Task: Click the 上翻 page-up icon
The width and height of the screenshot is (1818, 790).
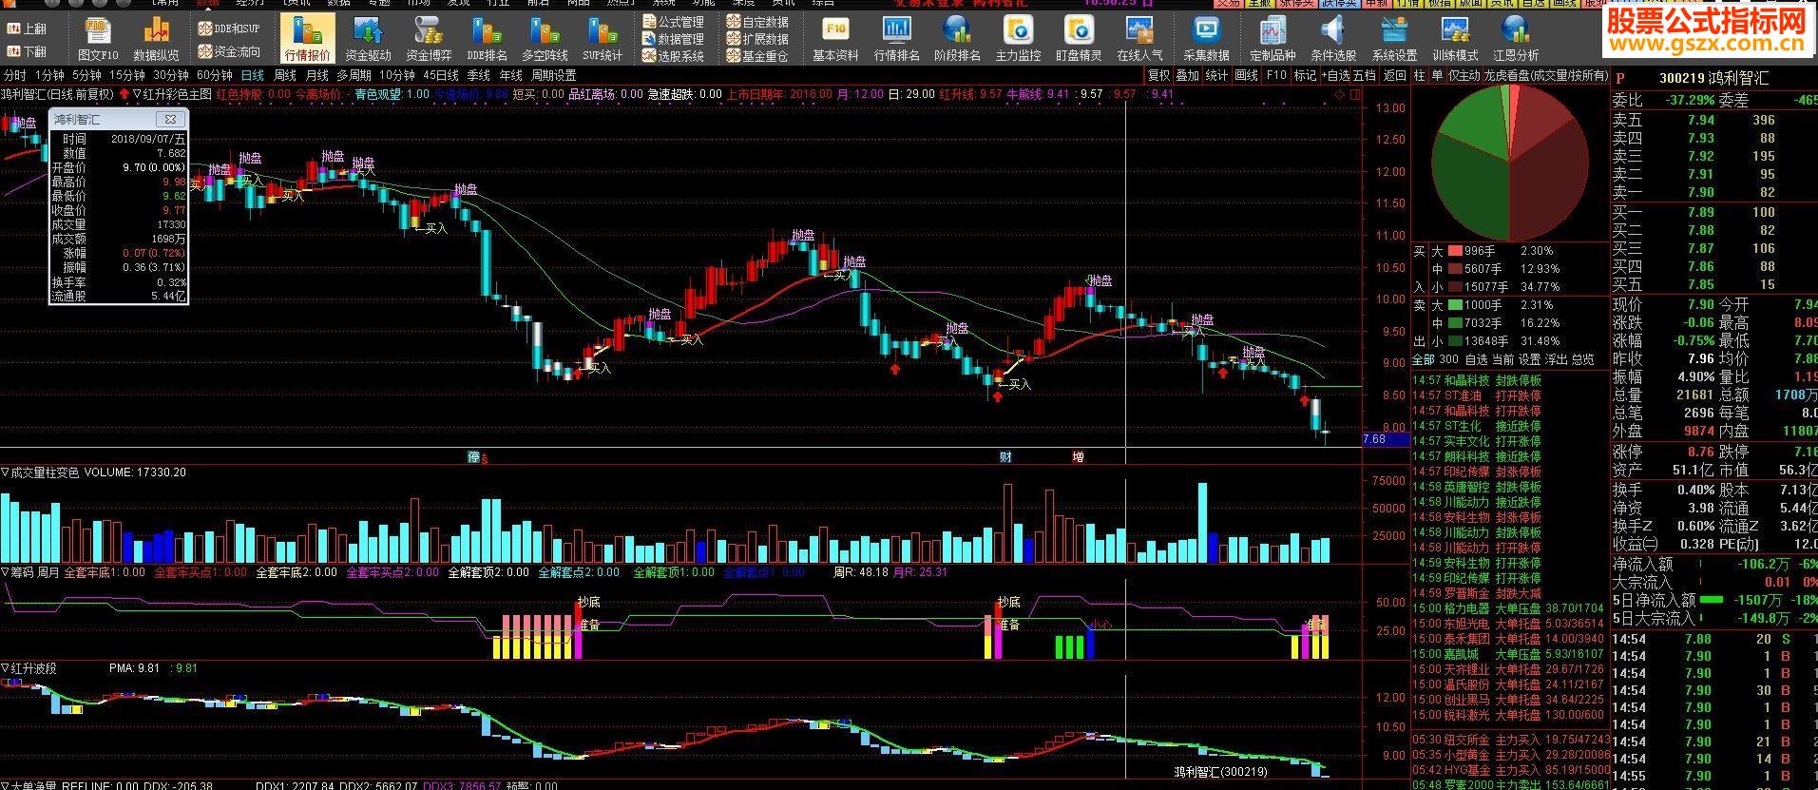Action: coord(27,29)
